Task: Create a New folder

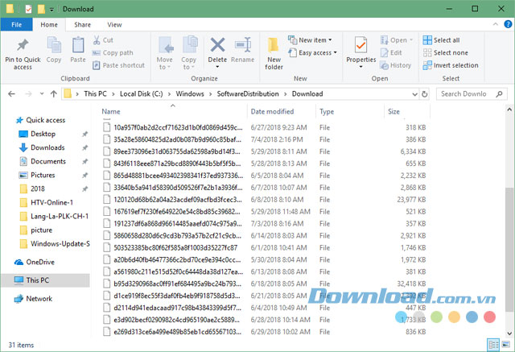Action: (x=274, y=54)
